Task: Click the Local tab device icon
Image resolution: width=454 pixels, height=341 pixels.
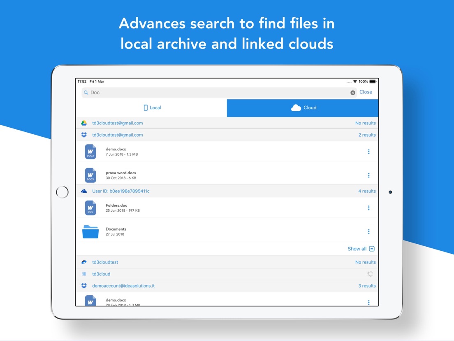Action: [x=146, y=108]
